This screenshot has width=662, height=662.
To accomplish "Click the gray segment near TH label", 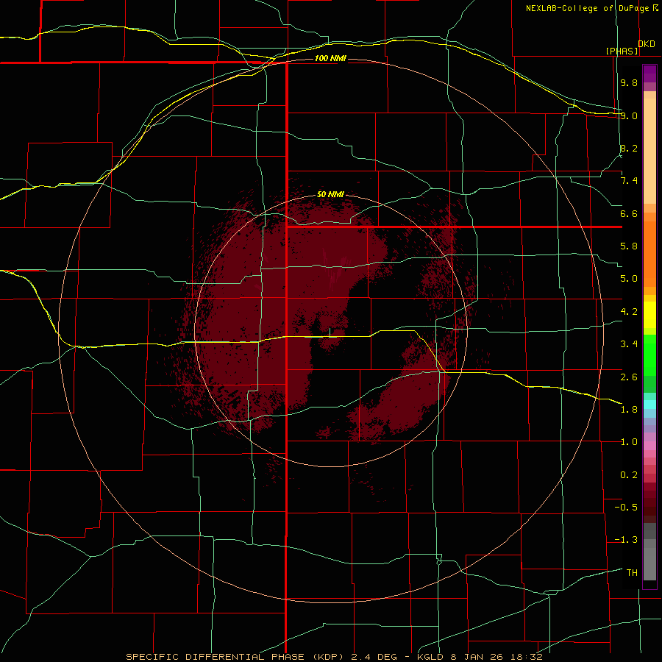I will pos(649,563).
